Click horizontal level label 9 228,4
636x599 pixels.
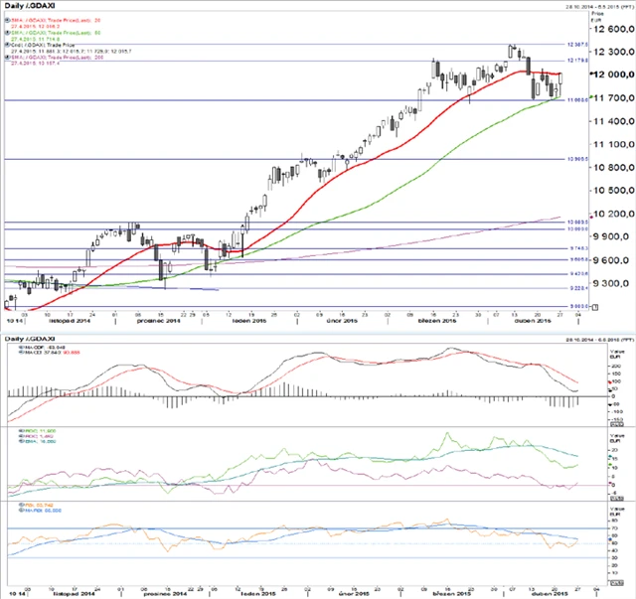click(578, 288)
